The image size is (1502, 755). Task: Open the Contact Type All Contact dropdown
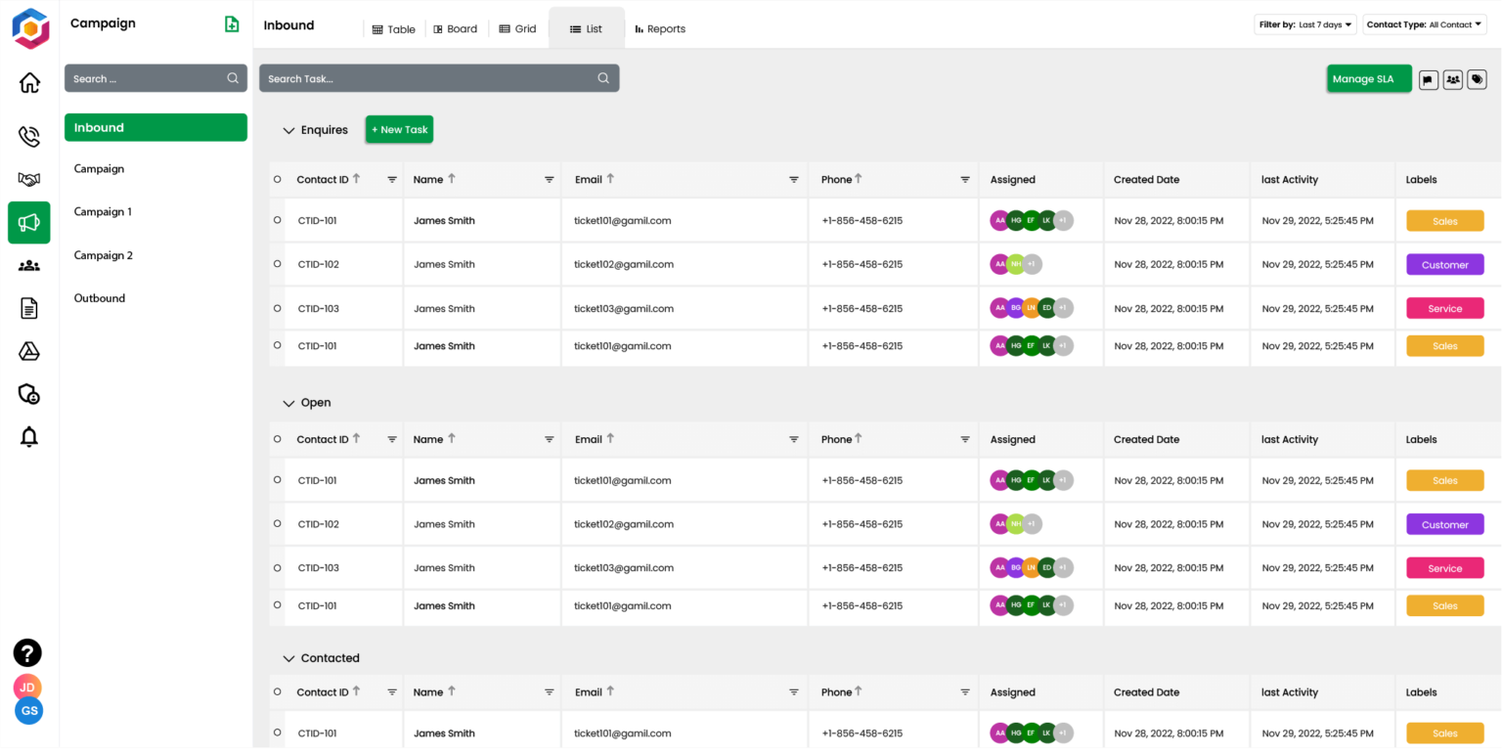pyautogui.click(x=1424, y=23)
